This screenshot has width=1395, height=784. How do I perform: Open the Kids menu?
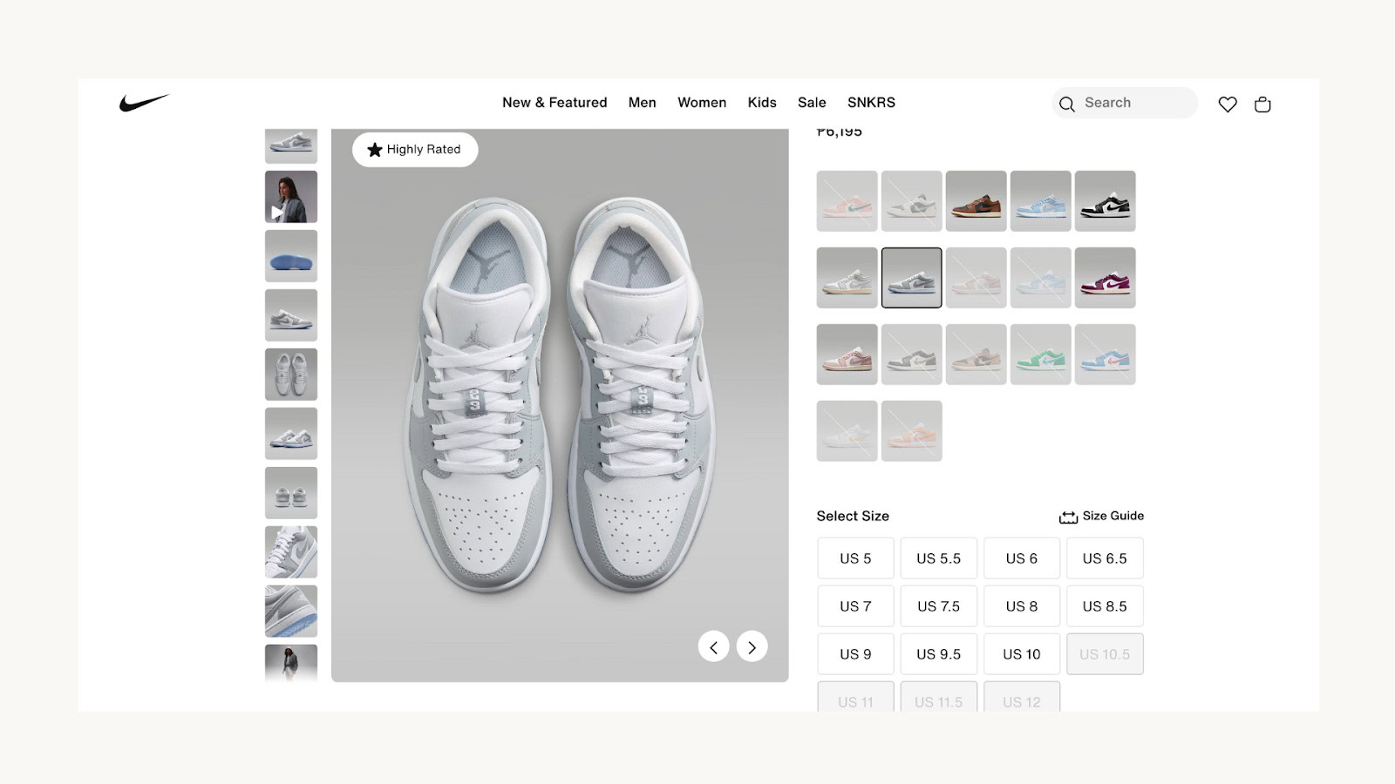(762, 103)
